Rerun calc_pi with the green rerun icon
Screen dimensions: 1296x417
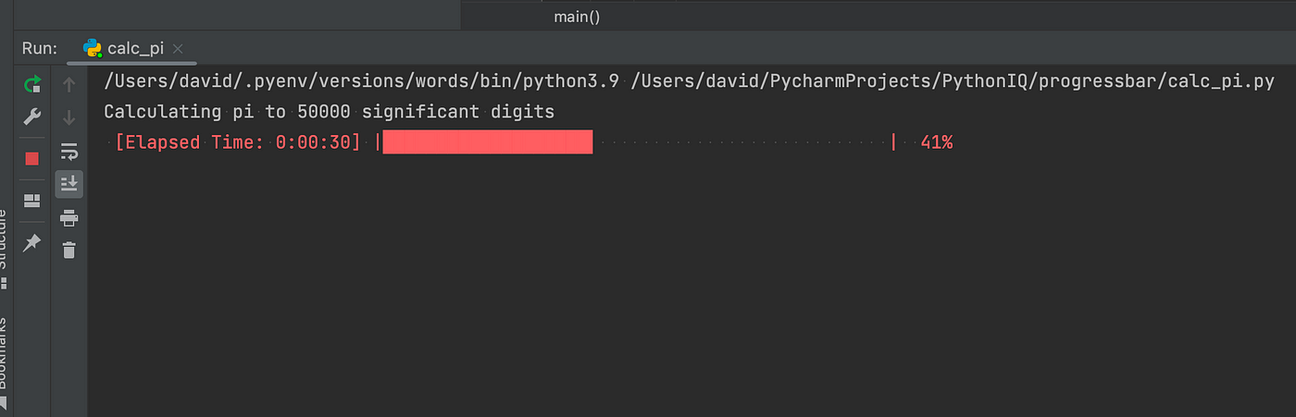(x=32, y=85)
